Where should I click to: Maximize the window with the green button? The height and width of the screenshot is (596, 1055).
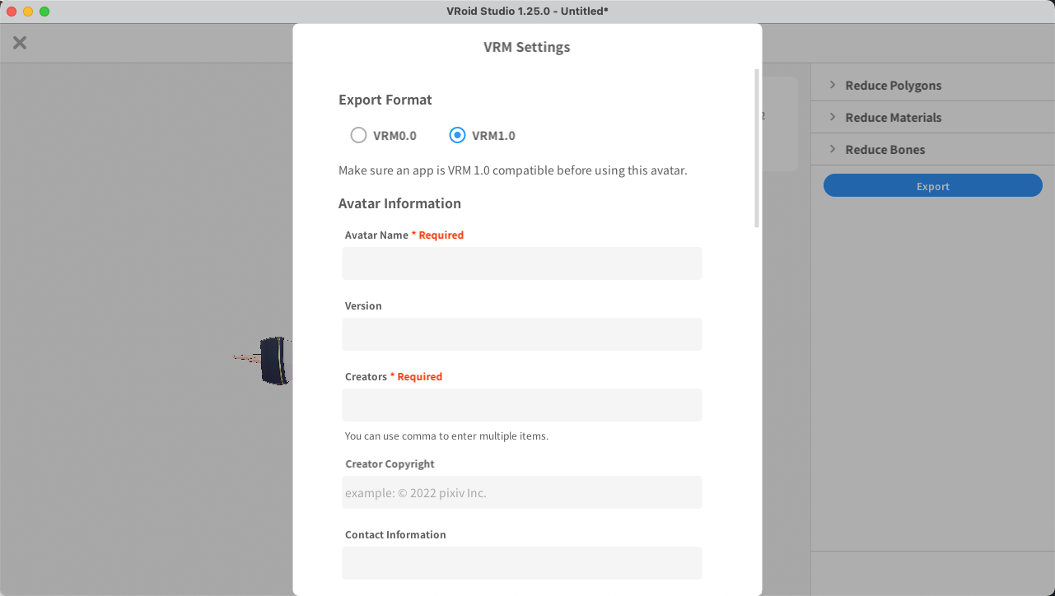coord(44,12)
